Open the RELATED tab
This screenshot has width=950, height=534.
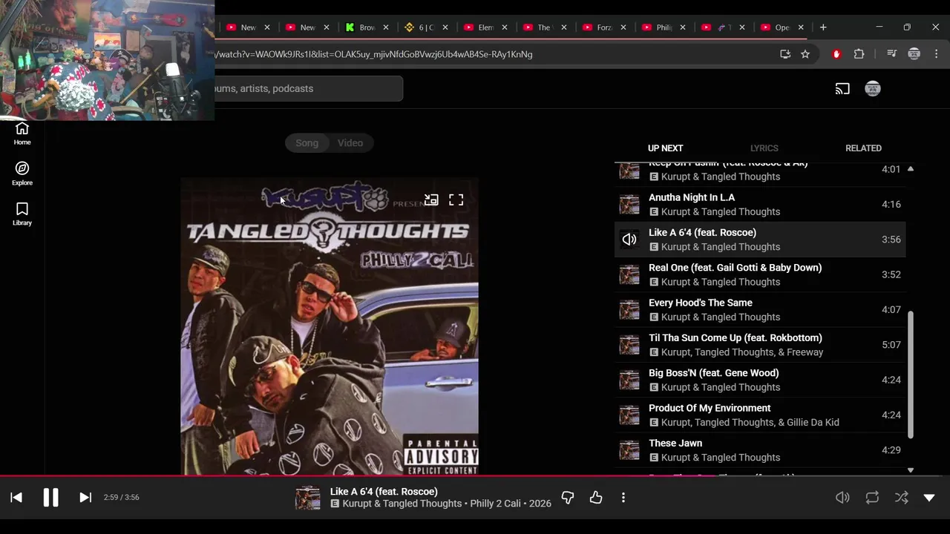click(863, 148)
